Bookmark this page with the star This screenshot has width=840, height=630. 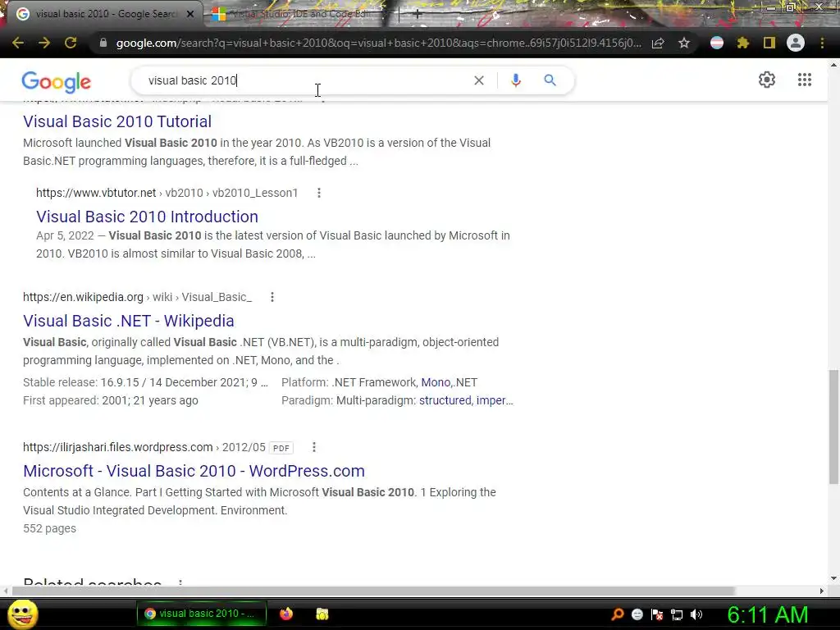coord(684,43)
